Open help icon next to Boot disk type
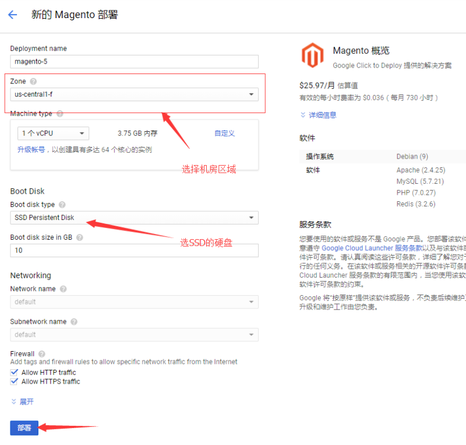 62,205
